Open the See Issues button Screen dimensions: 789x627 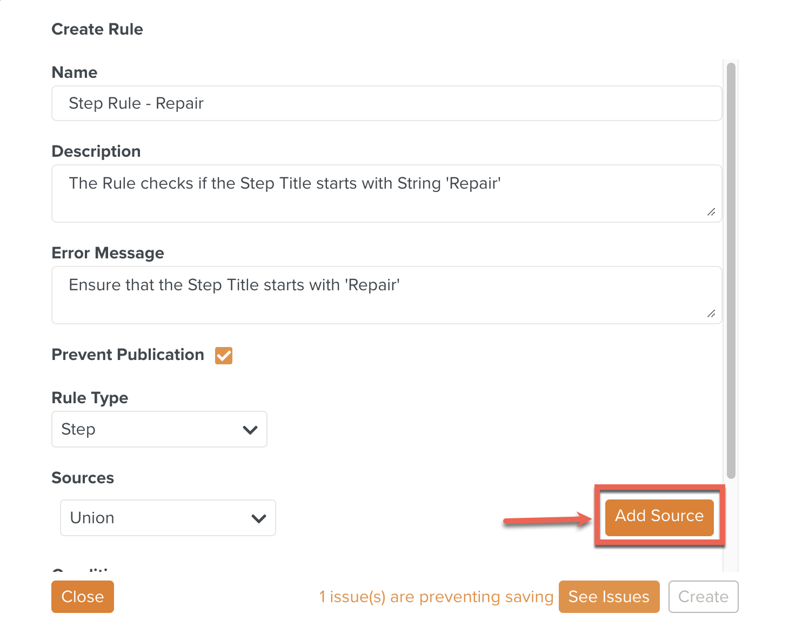tap(609, 597)
